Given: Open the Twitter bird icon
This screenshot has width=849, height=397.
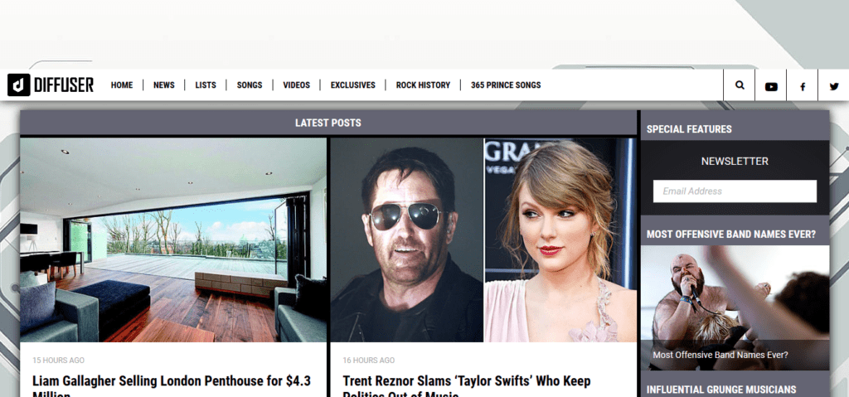Looking at the screenshot, I should coord(834,86).
